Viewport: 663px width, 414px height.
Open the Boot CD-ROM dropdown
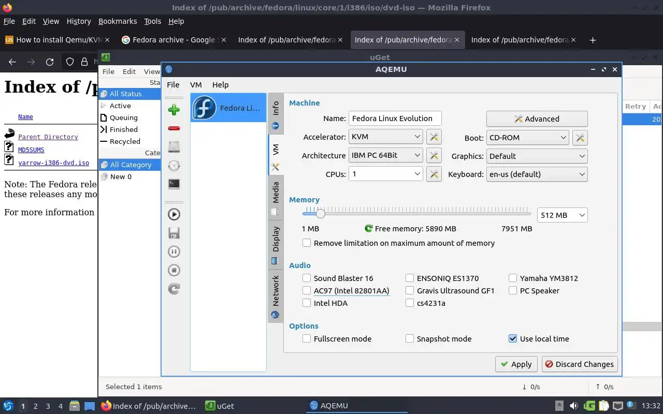point(527,138)
